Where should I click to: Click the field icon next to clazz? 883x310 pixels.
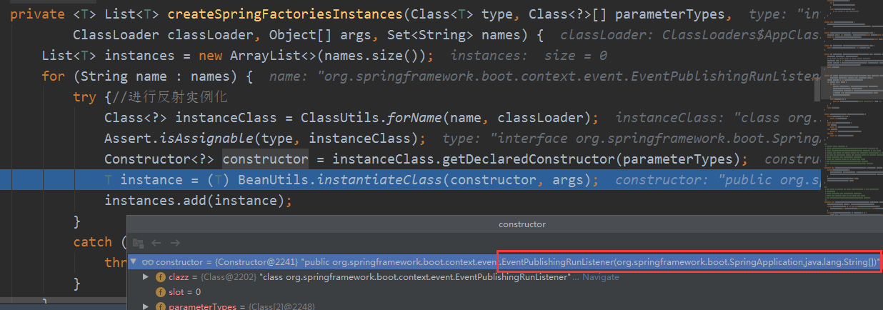(x=161, y=276)
